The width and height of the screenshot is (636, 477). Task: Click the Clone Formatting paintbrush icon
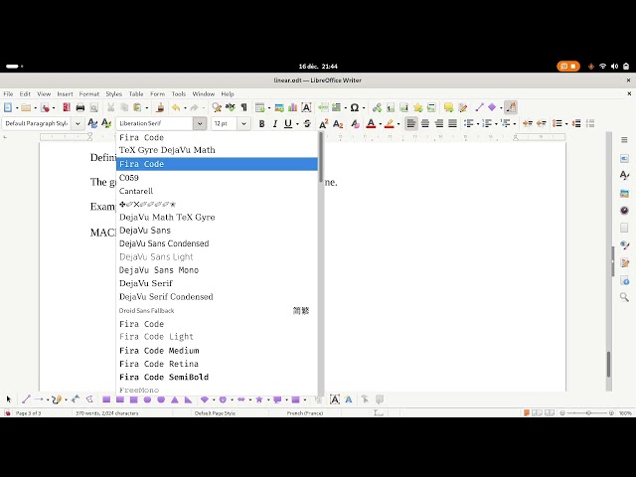(x=161, y=107)
